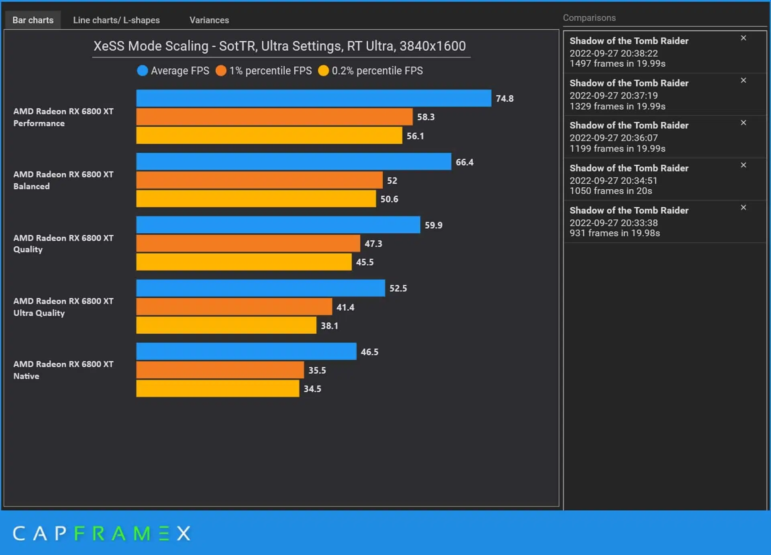Click the Balanced blue bar 66.4
771x555 pixels.
point(294,162)
